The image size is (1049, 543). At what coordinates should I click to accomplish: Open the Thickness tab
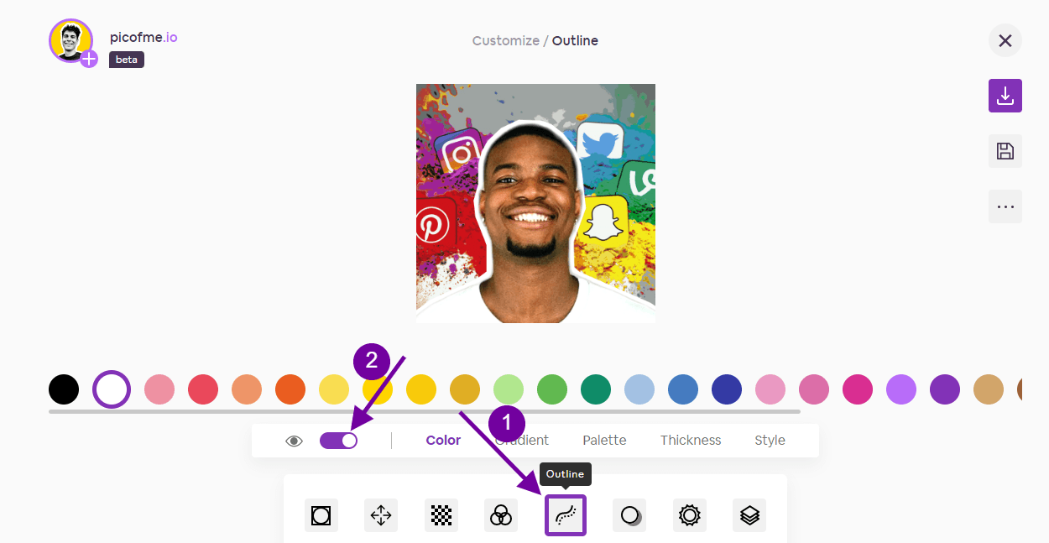click(691, 441)
